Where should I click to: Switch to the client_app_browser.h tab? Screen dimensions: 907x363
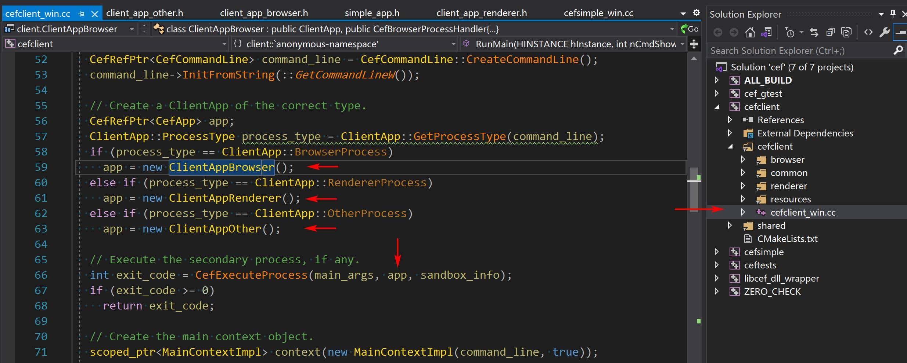tap(264, 13)
